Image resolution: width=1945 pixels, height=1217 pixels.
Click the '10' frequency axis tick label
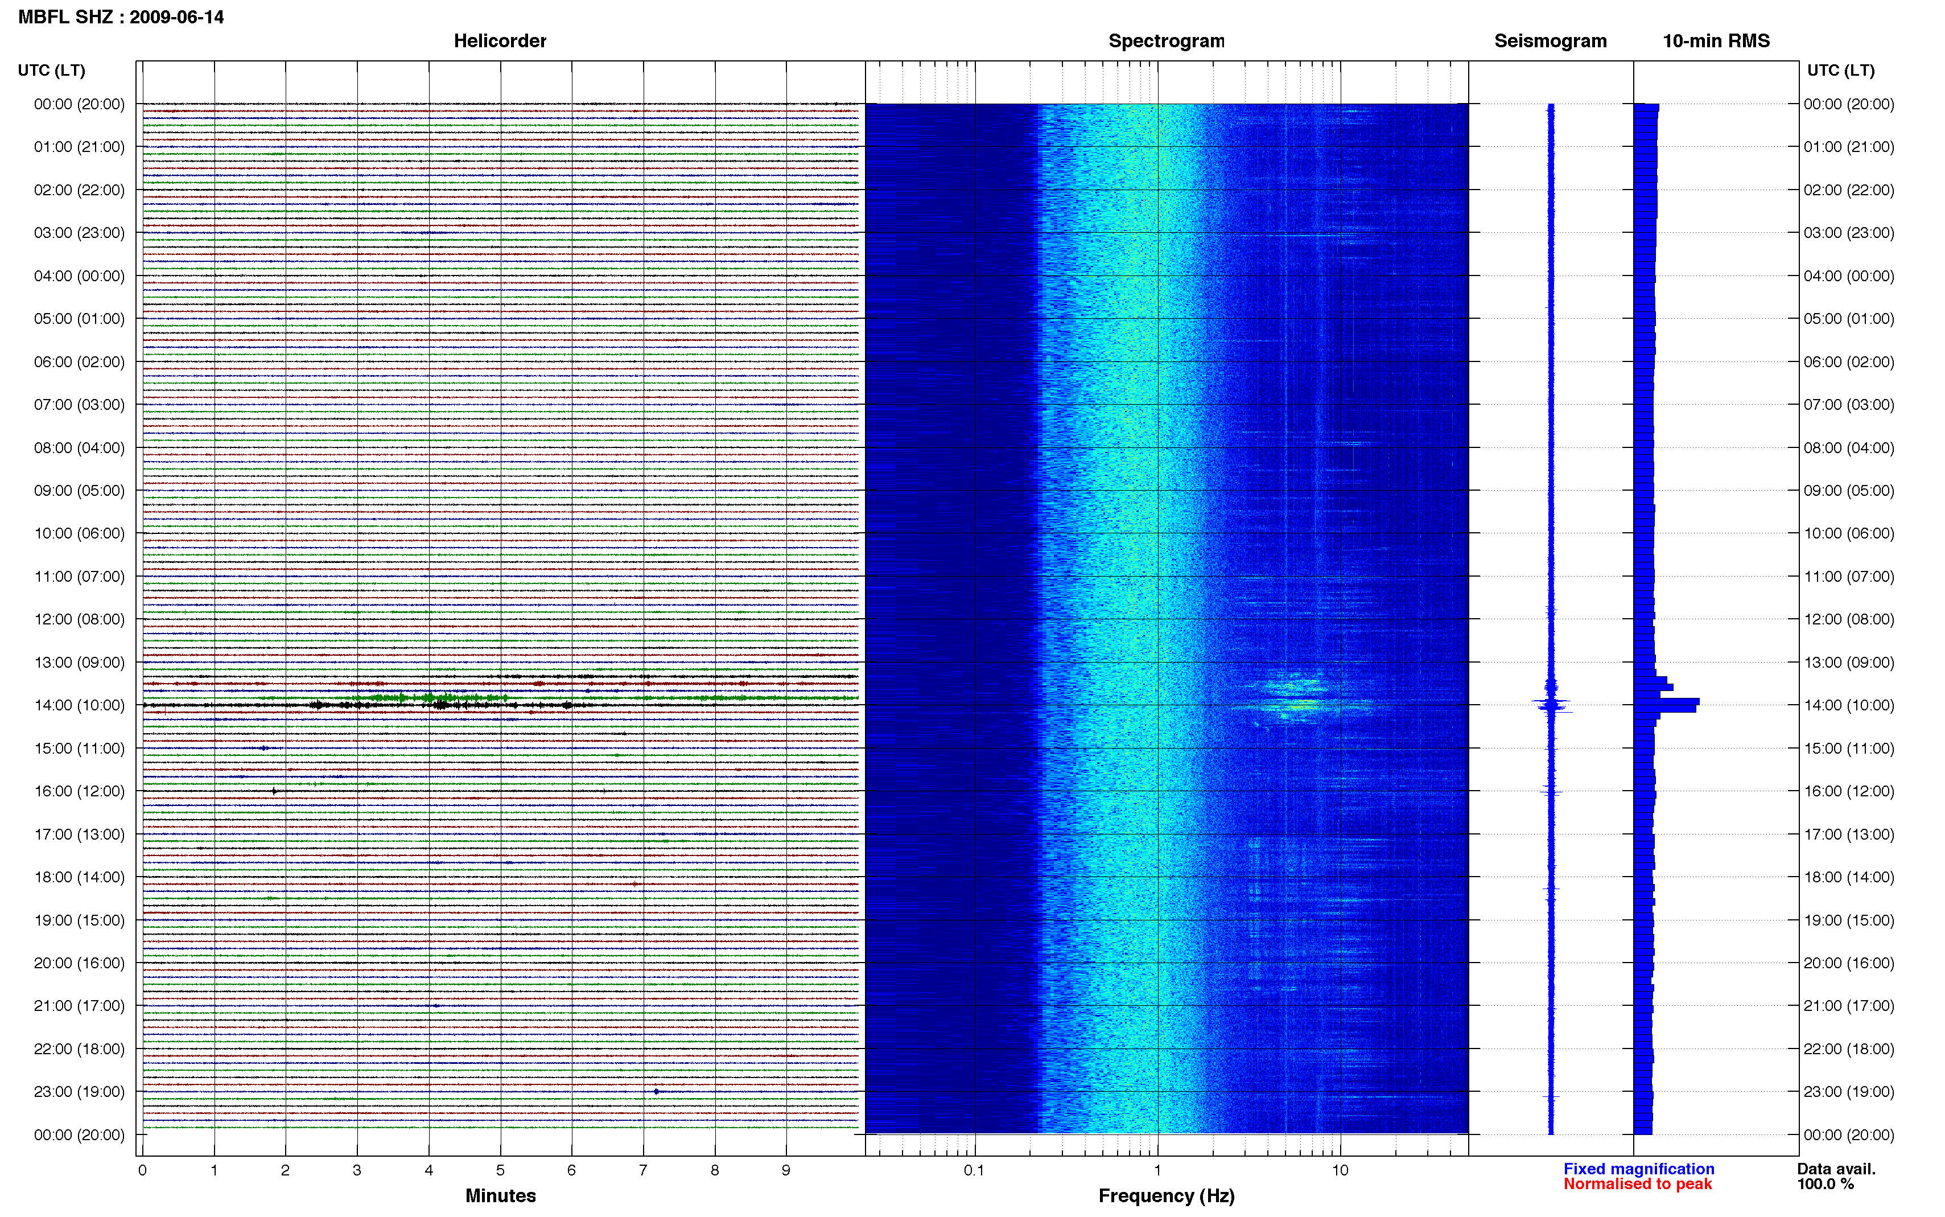[x=1340, y=1170]
